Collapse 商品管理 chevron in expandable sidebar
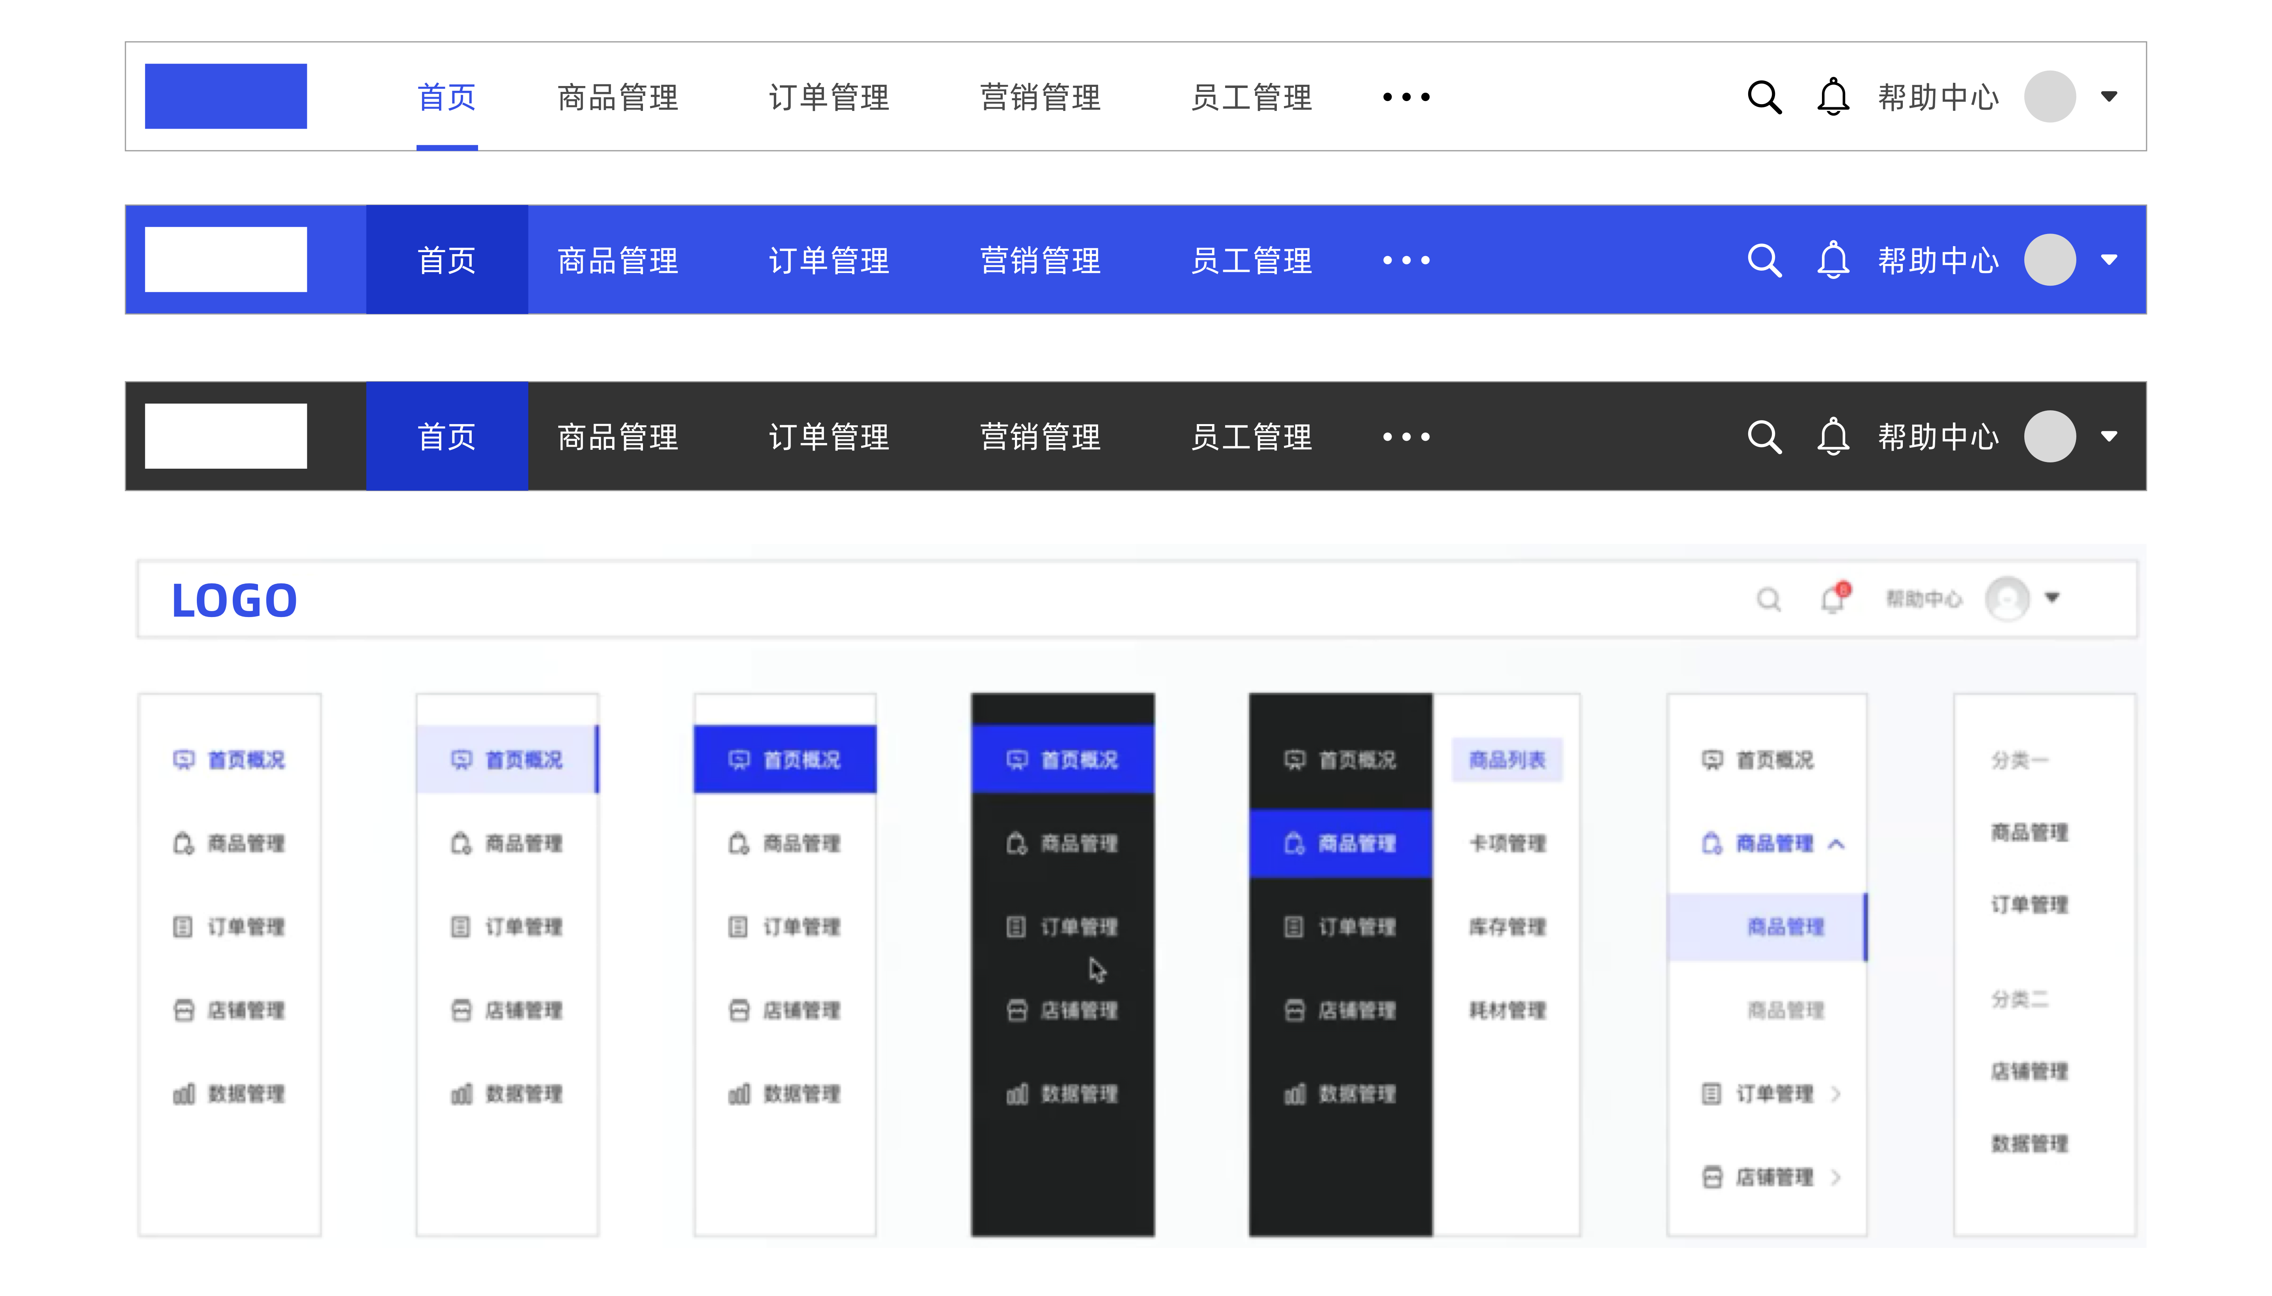This screenshot has height=1296, width=2272. click(1836, 844)
